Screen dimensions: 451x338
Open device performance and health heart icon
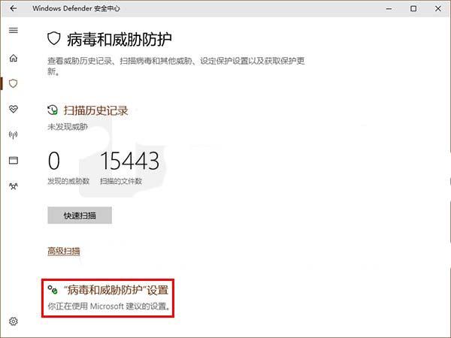point(14,109)
